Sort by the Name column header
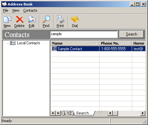This screenshot has width=148, height=125. (x=75, y=43)
